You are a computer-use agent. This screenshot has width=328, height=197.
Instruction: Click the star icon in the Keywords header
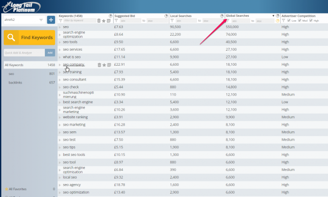pos(104,21)
